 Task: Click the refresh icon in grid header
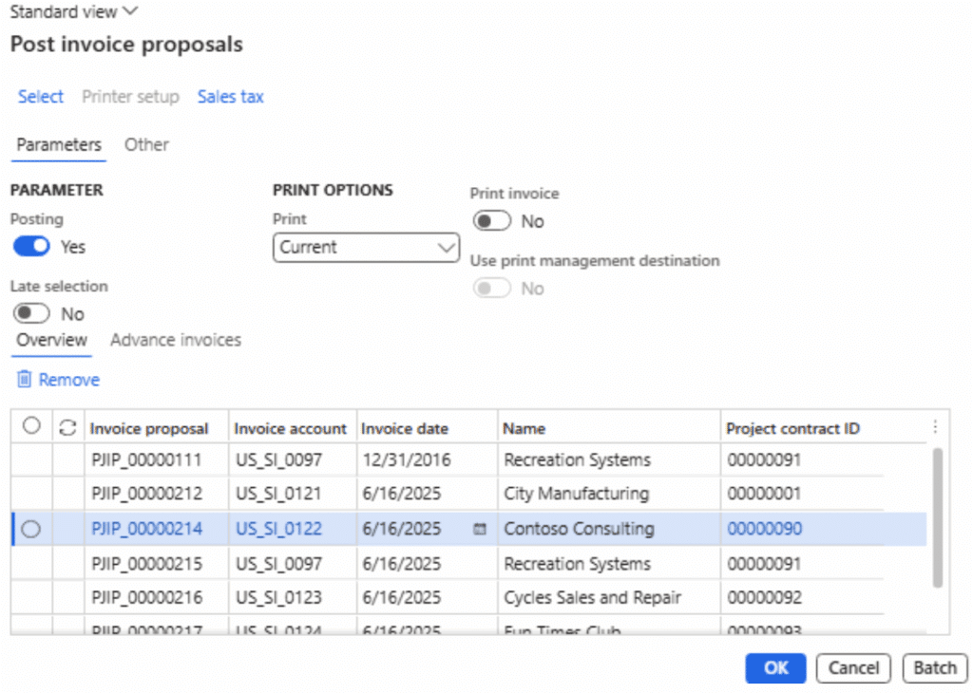[67, 427]
